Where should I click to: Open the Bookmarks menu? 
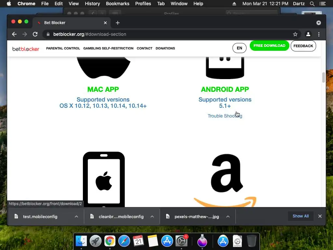tap(118, 4)
